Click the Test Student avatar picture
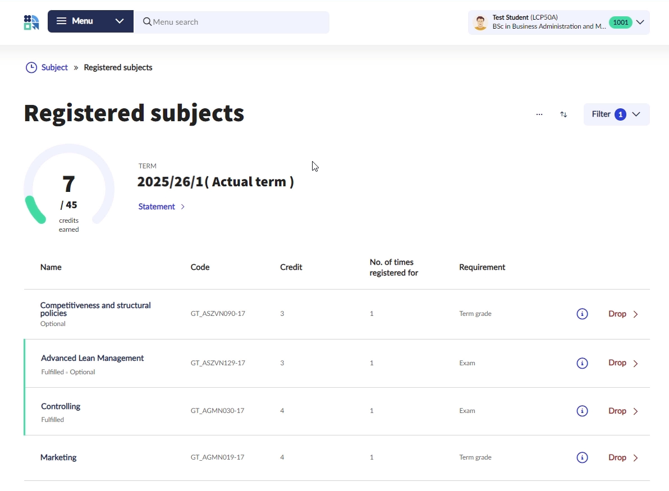 tap(480, 22)
